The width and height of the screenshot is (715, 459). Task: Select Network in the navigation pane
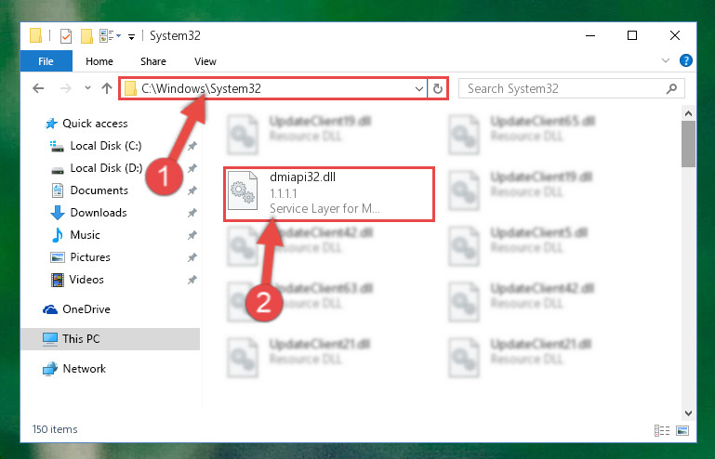pos(85,369)
